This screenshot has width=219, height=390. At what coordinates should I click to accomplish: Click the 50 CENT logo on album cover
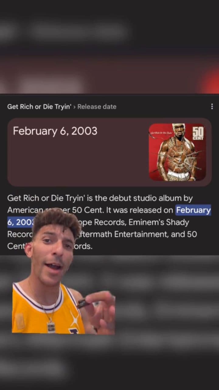198,133
